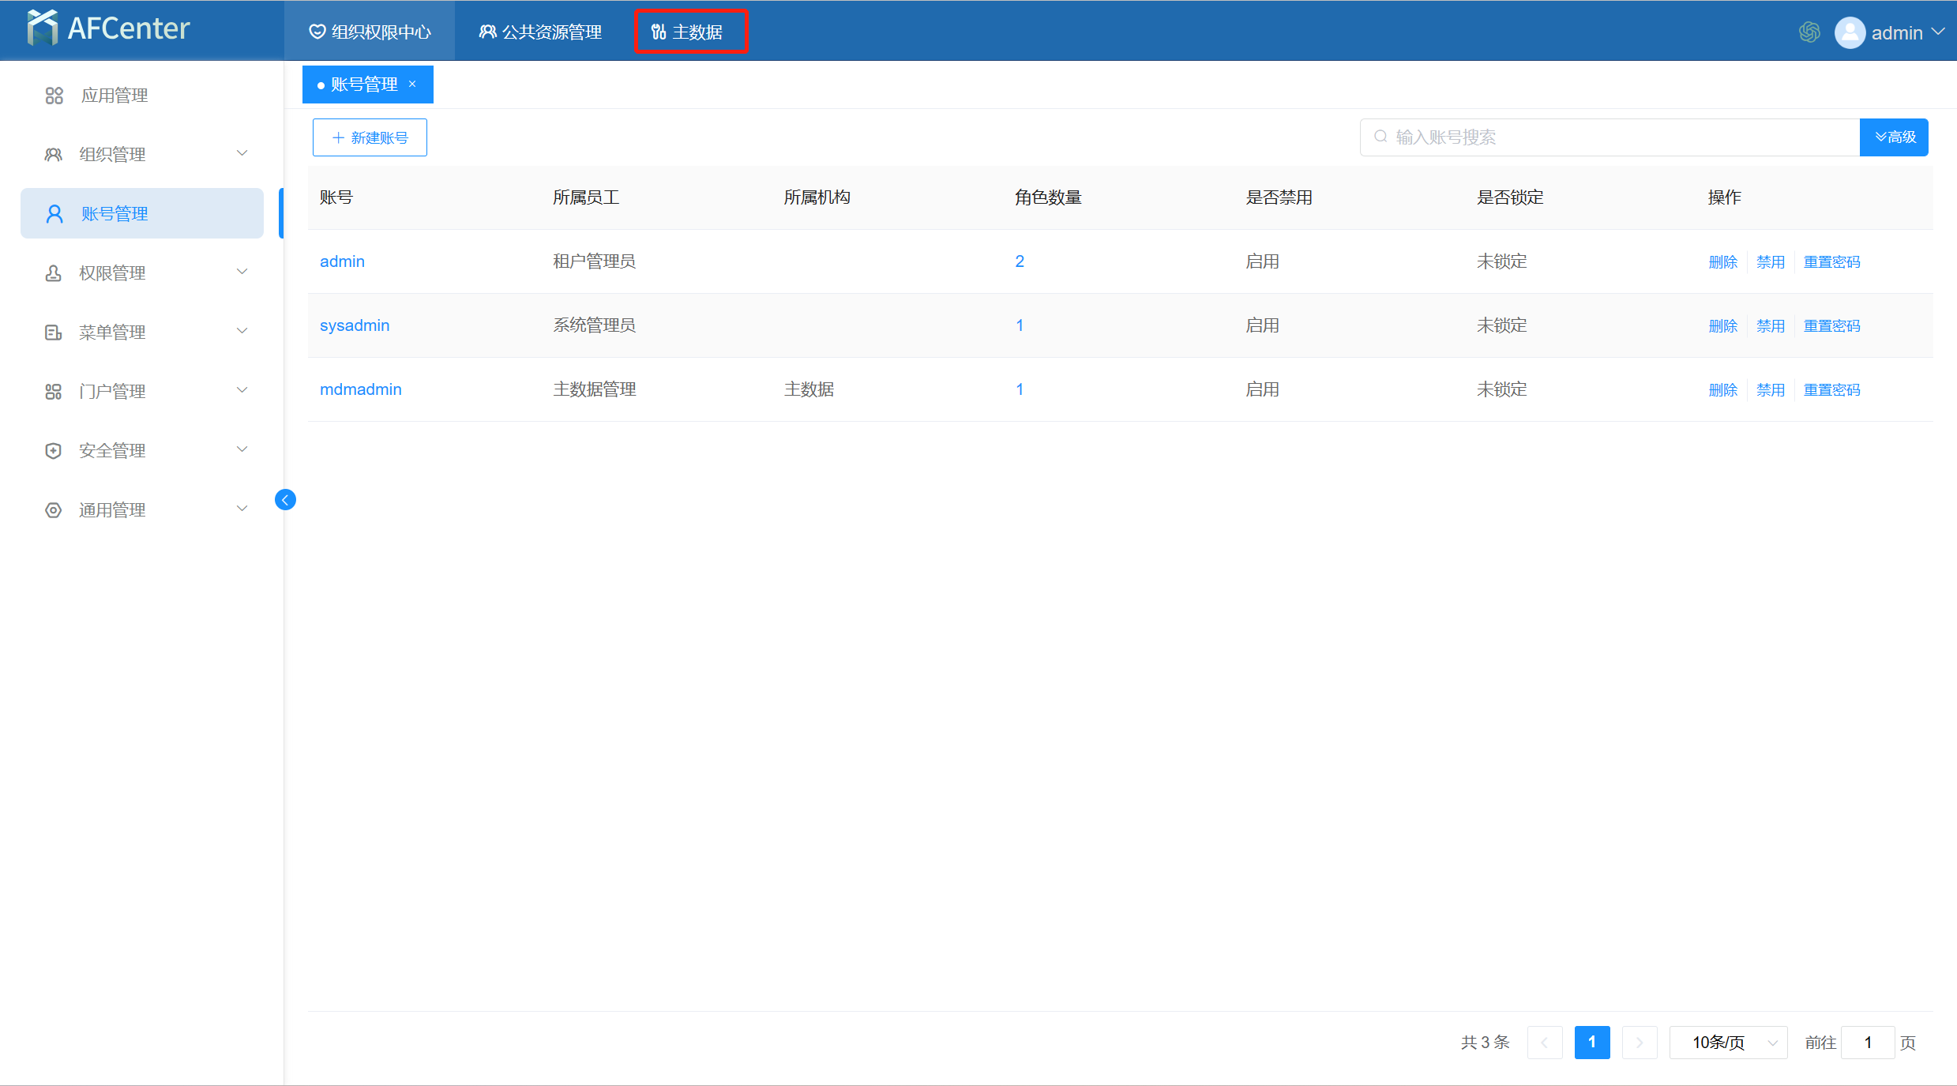Screen dimensions: 1957x1086
Task: Open the 10条/页 page size dropdown
Action: [x=1728, y=1043]
